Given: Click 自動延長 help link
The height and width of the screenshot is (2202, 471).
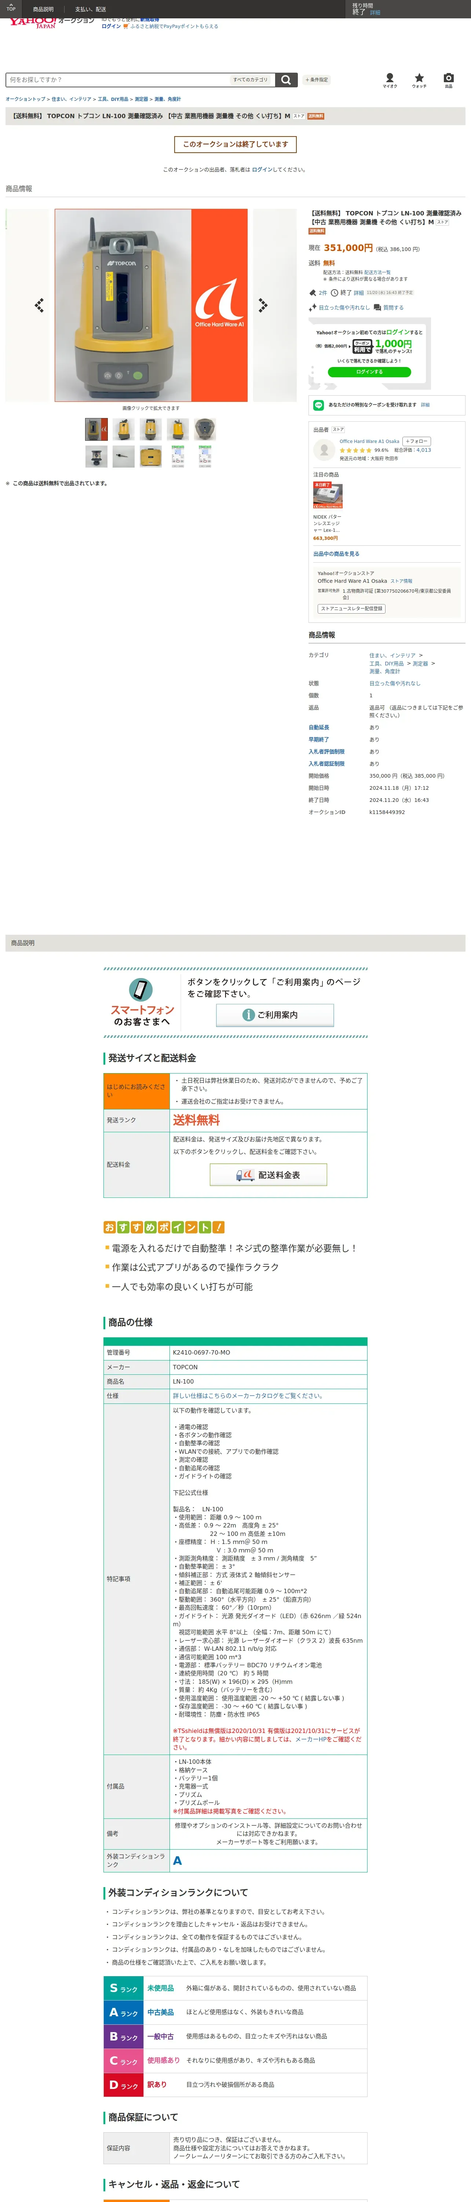Looking at the screenshot, I should [x=319, y=727].
